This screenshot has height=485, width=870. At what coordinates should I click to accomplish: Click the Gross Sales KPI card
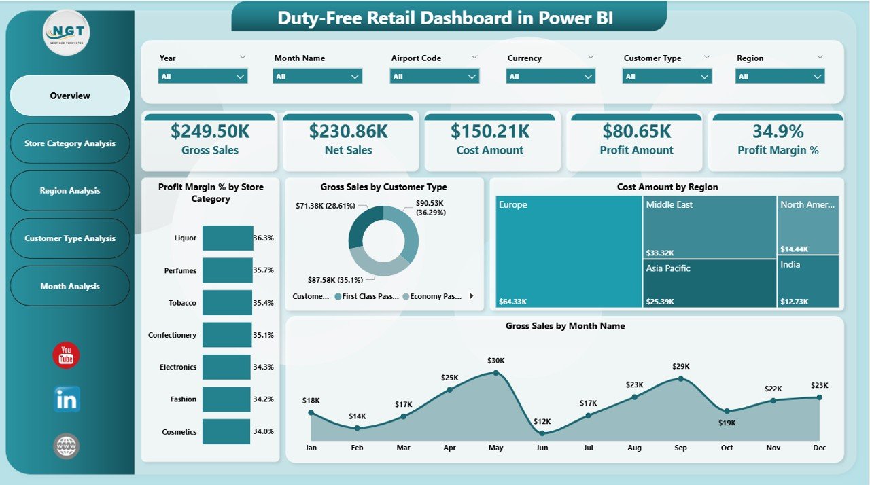tap(209, 141)
